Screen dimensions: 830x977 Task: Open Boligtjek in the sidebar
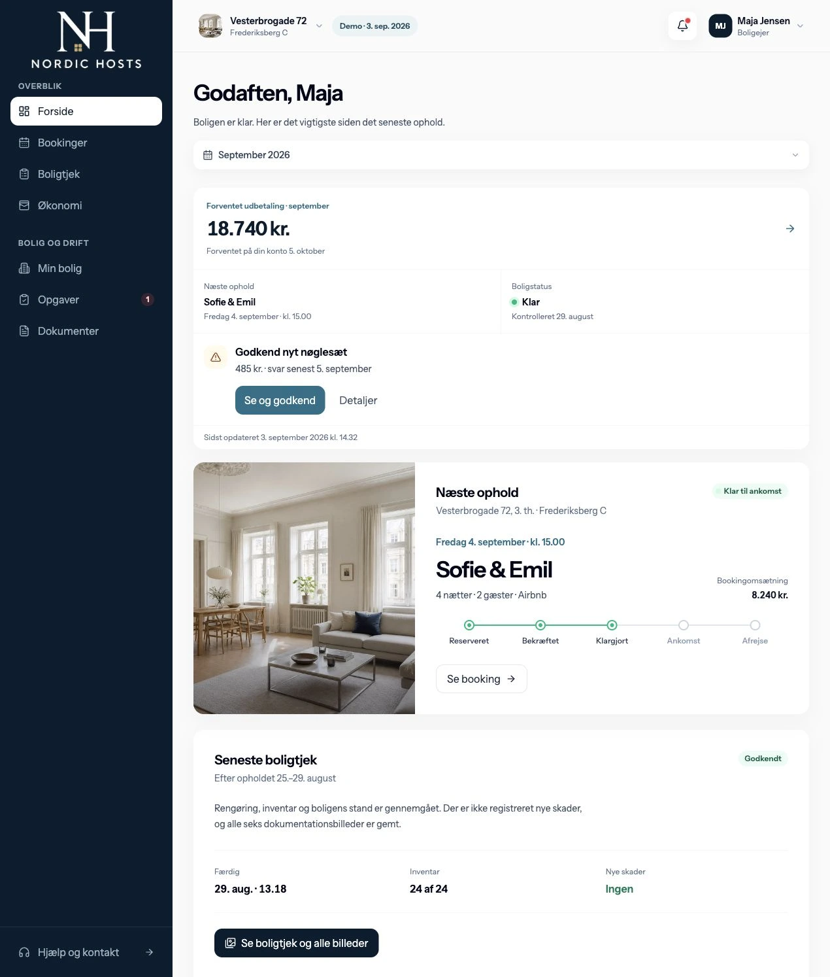pos(86,174)
